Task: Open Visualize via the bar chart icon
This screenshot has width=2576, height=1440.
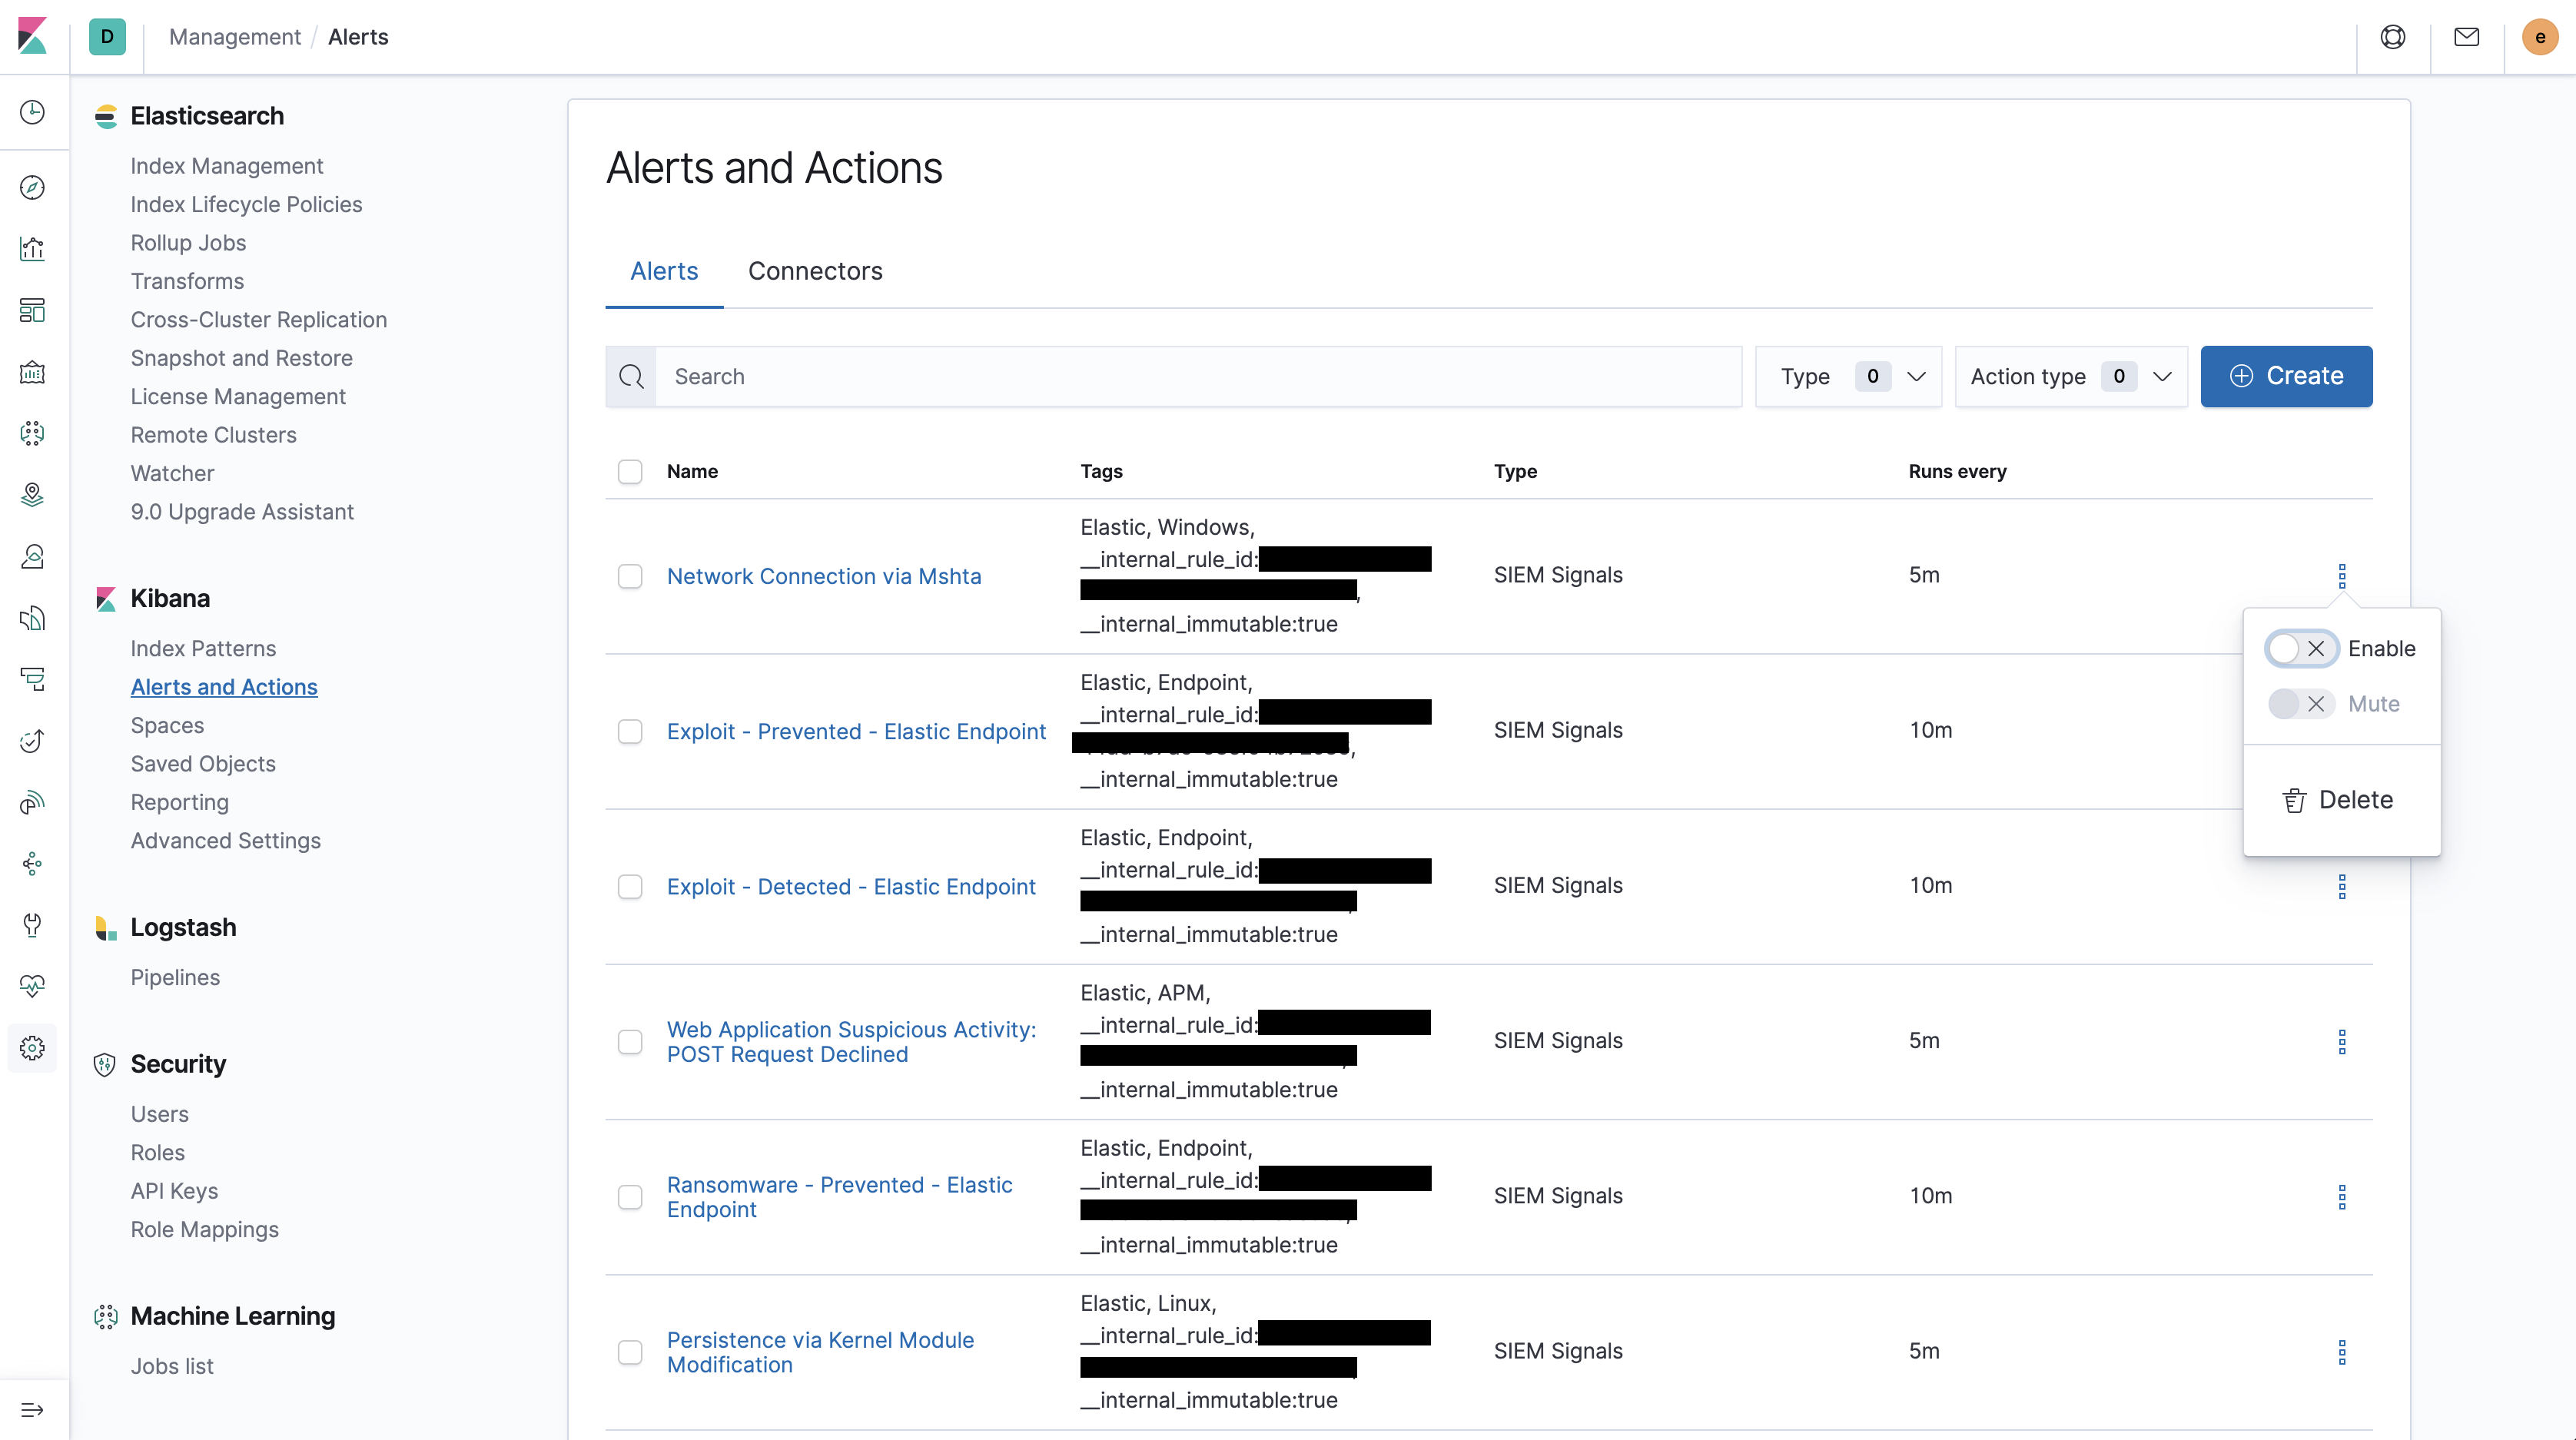Action: point(33,249)
